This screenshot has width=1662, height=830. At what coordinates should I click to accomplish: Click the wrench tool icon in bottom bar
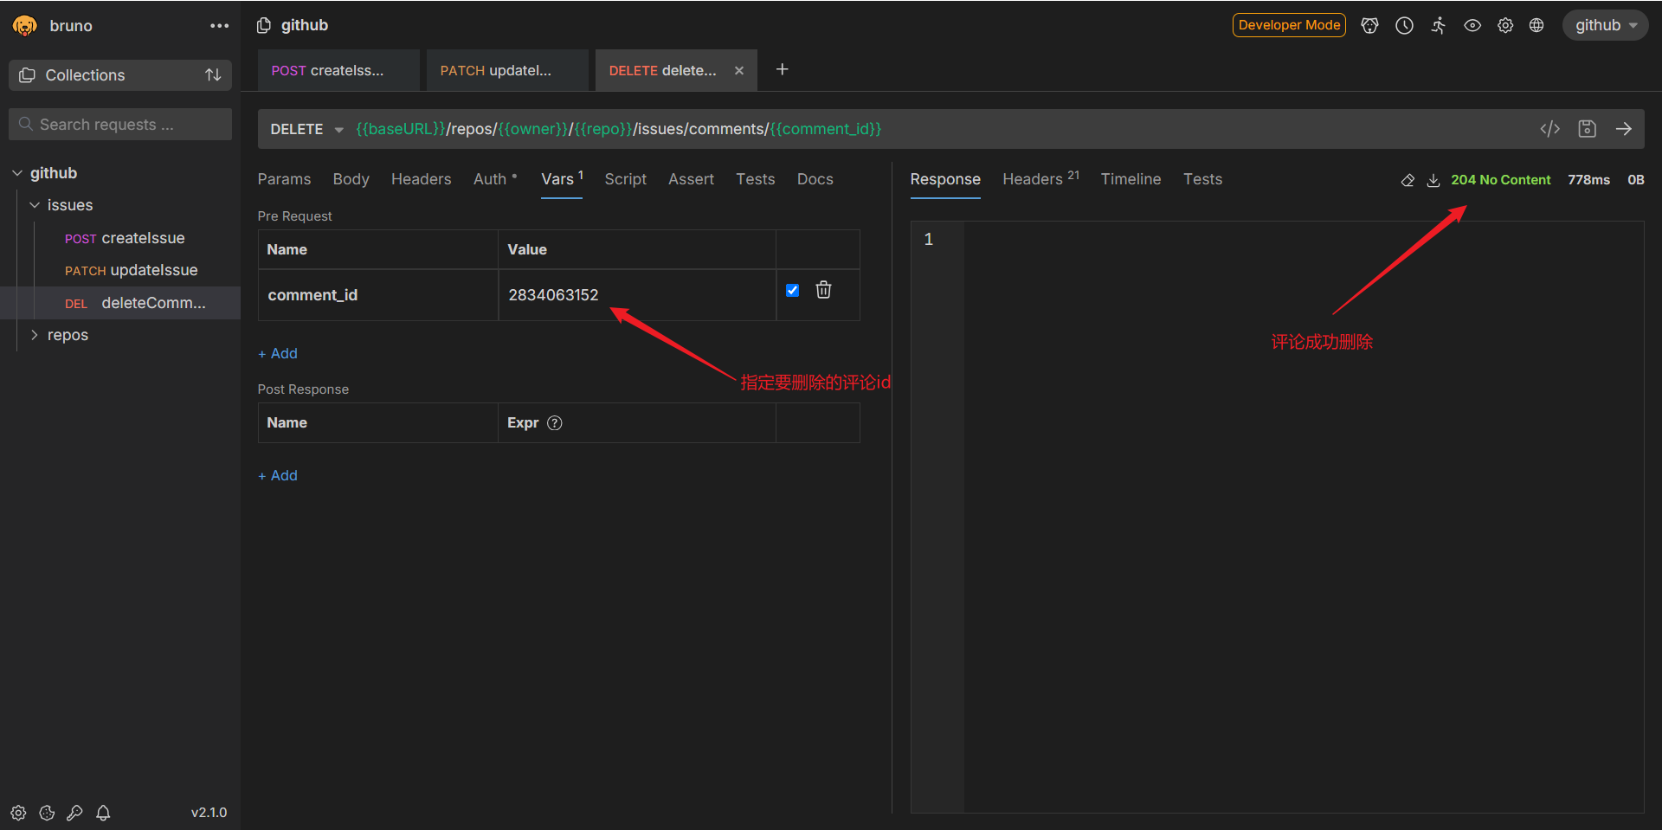75,813
